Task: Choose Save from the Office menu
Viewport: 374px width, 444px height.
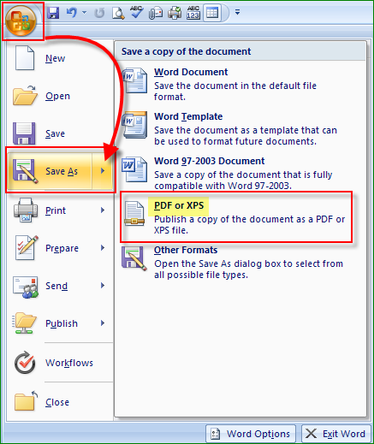Action: [55, 133]
